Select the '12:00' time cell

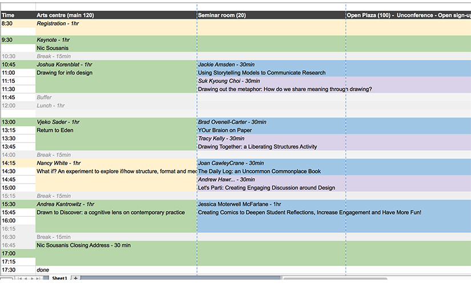(18, 106)
